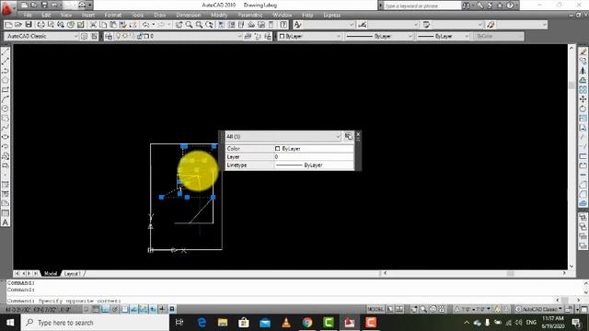This screenshot has width=589, height=331.
Task: Select the Rectangle tool in Draw toolbar
Action: click(6, 90)
